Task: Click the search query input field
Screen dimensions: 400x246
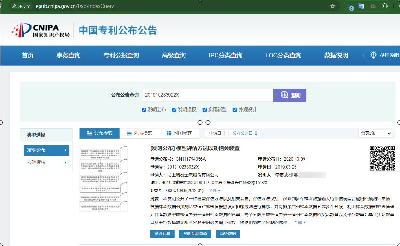Action: point(207,95)
